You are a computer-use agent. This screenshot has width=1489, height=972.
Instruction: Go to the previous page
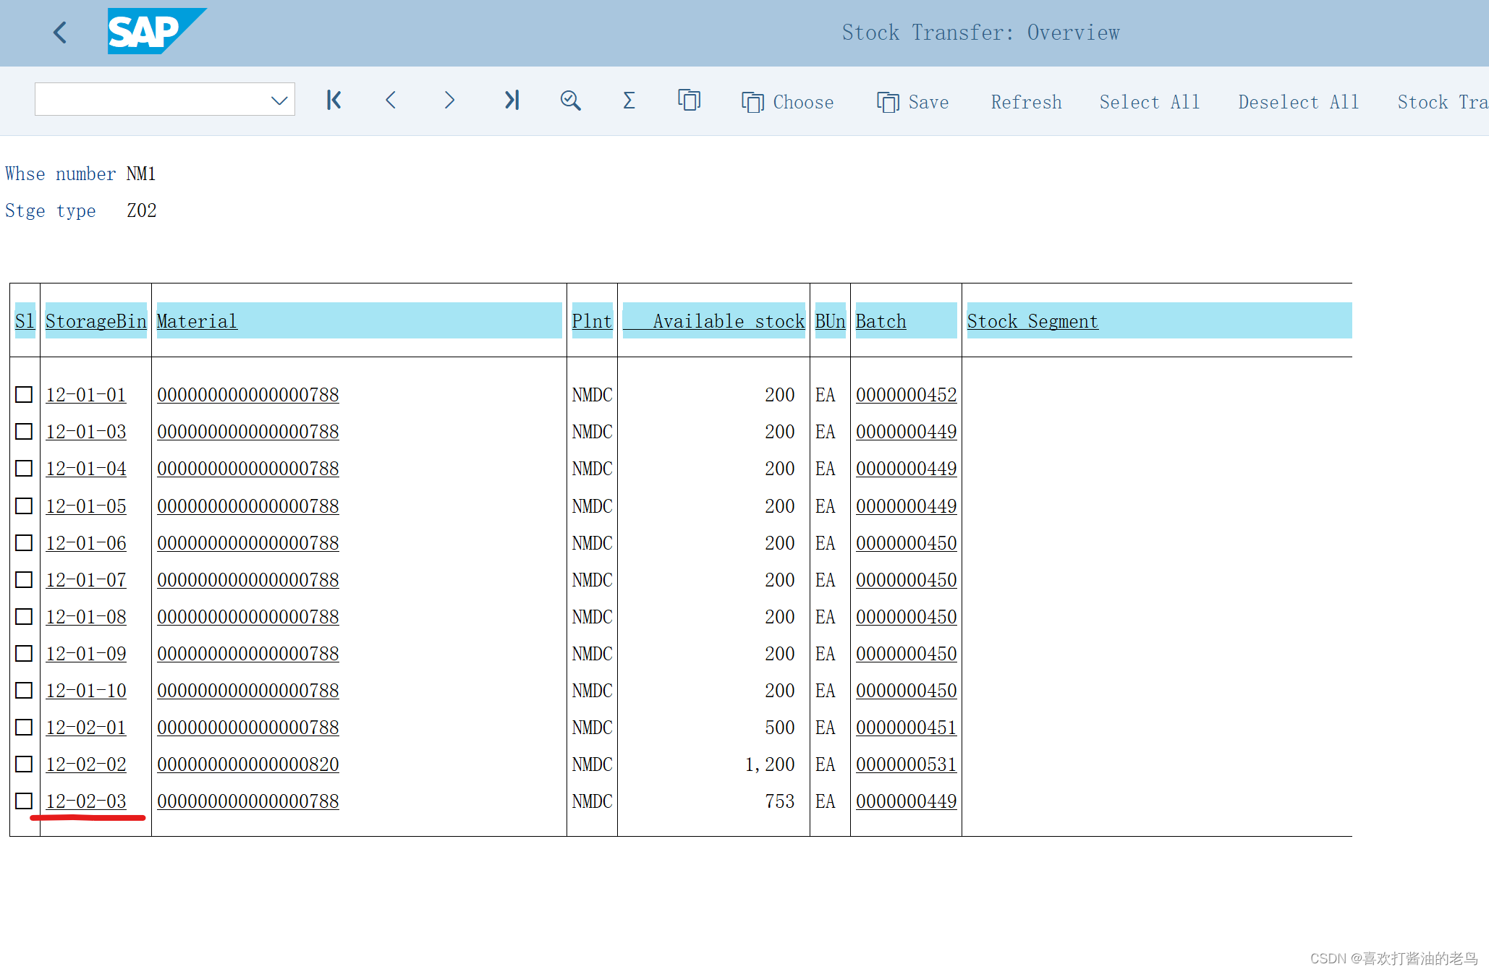point(391,100)
